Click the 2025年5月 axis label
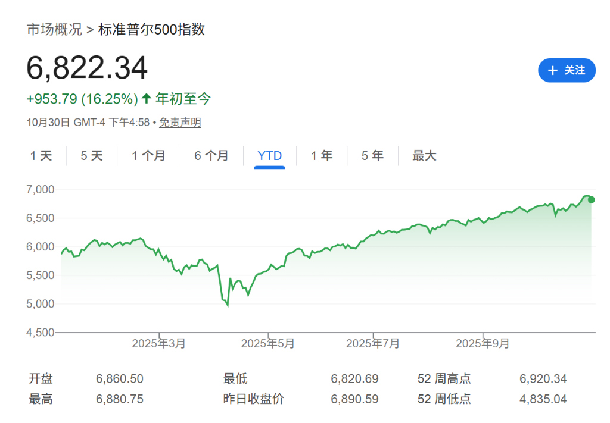This screenshot has height=423, width=610. coord(267,344)
